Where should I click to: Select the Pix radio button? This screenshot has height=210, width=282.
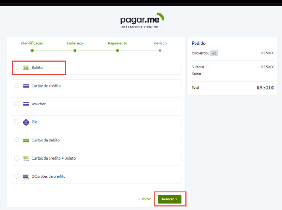click(x=17, y=122)
